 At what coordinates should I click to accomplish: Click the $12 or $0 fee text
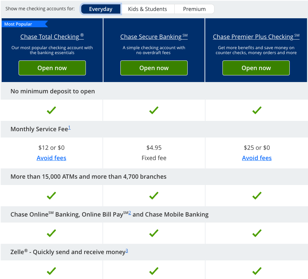point(51,147)
